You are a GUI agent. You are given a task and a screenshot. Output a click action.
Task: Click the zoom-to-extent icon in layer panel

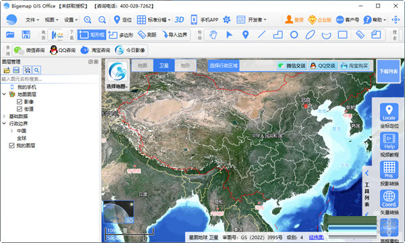pyautogui.click(x=27, y=70)
